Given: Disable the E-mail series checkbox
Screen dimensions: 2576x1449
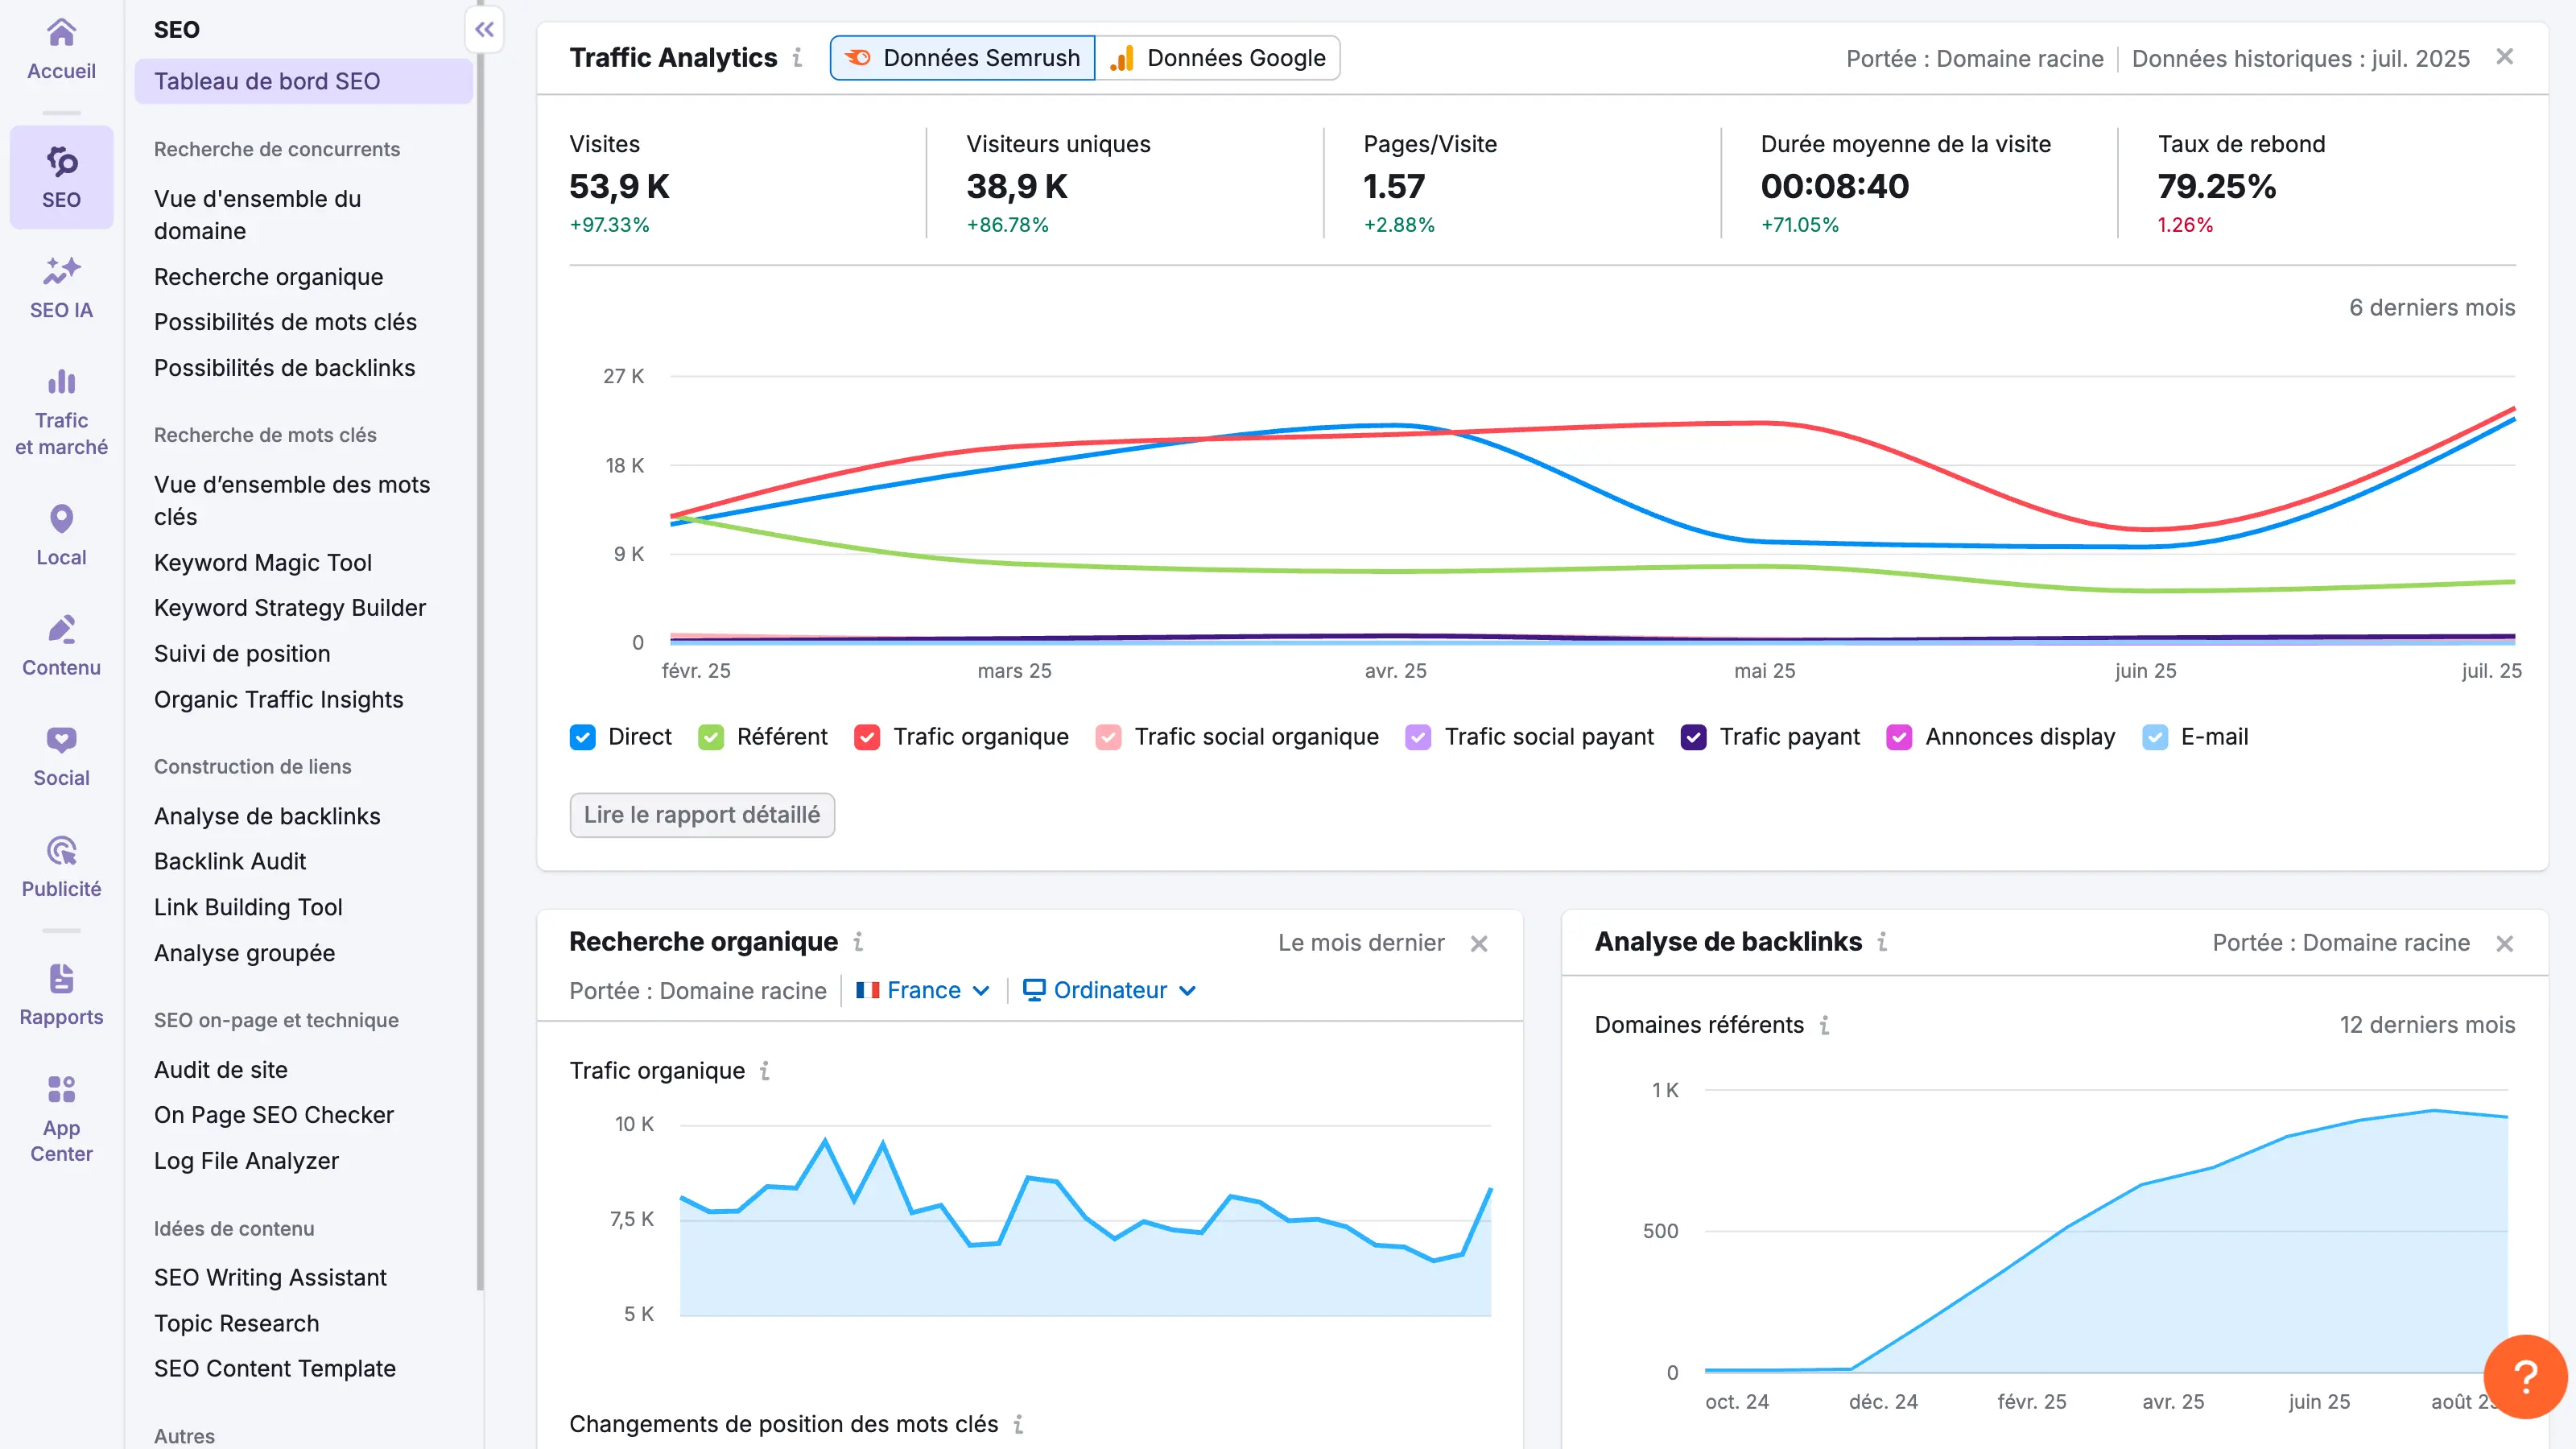Looking at the screenshot, I should tap(2155, 737).
